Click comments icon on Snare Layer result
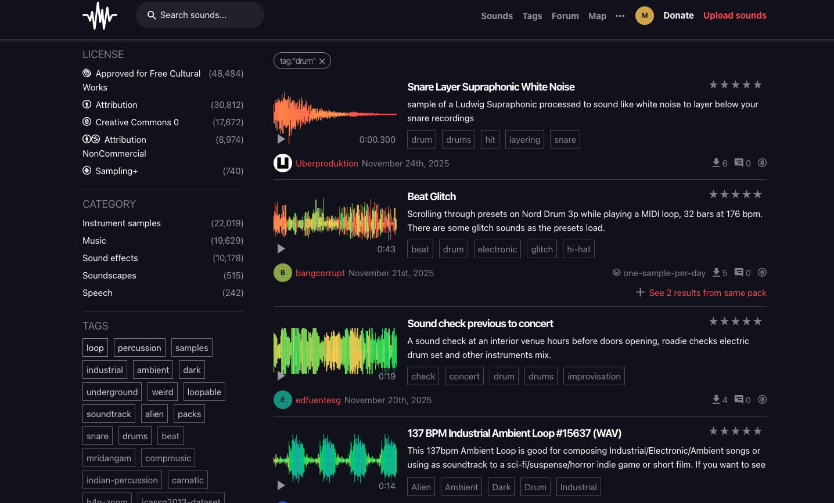 [739, 163]
